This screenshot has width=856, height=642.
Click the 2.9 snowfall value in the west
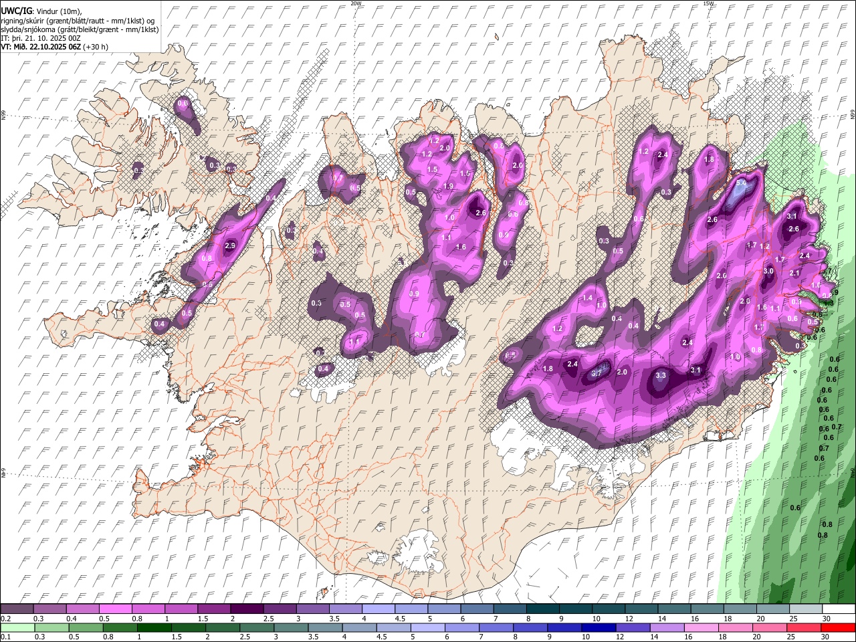[x=230, y=246]
